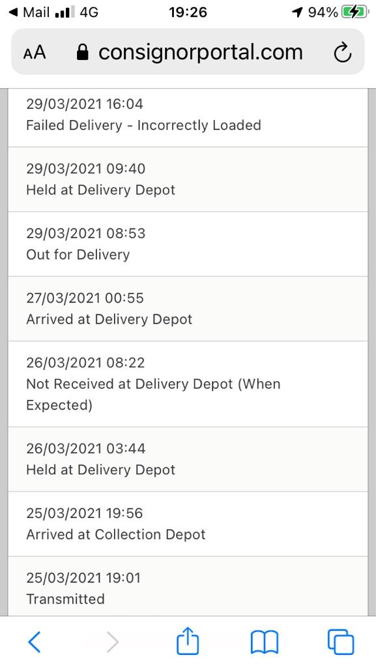Tap the padlock security icon
Image resolution: width=376 pixels, height=668 pixels.
coord(83,53)
